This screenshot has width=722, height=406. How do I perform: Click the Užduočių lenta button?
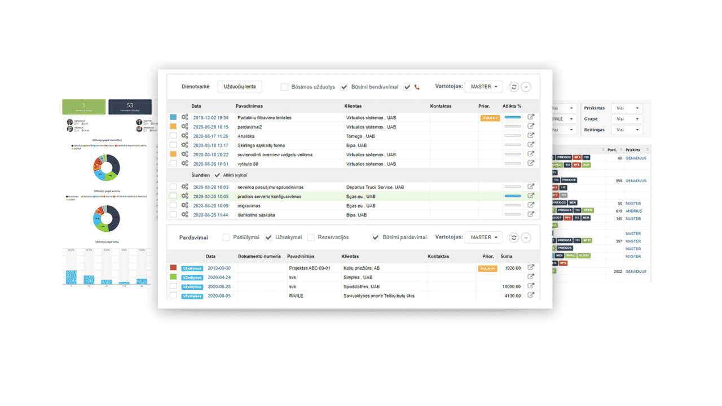point(240,87)
